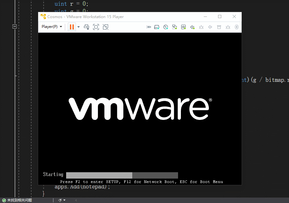Click the 'Starting' boot label
The image size is (289, 203).
click(x=53, y=174)
